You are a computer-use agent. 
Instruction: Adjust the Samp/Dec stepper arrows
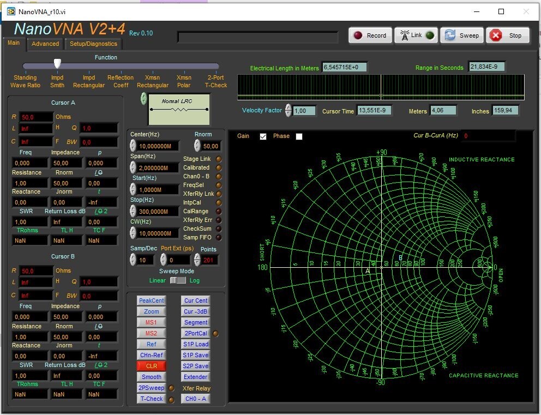pyautogui.click(x=133, y=260)
